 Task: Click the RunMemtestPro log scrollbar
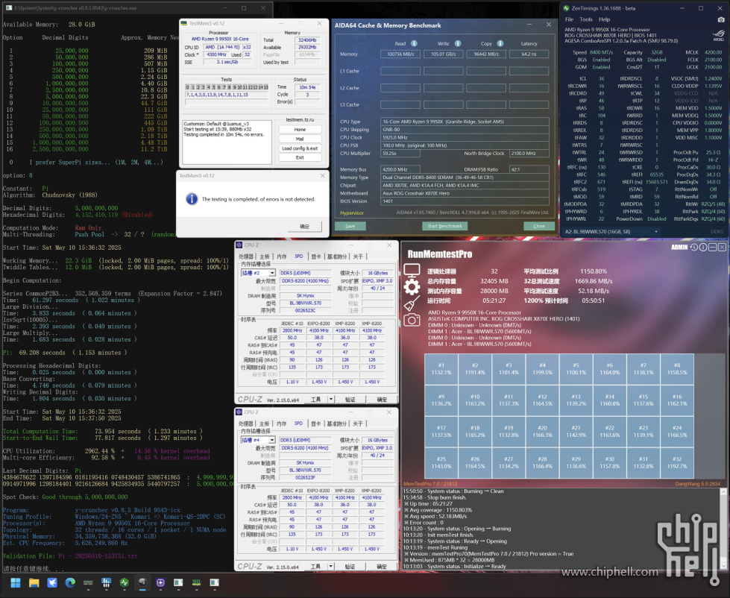point(723,529)
